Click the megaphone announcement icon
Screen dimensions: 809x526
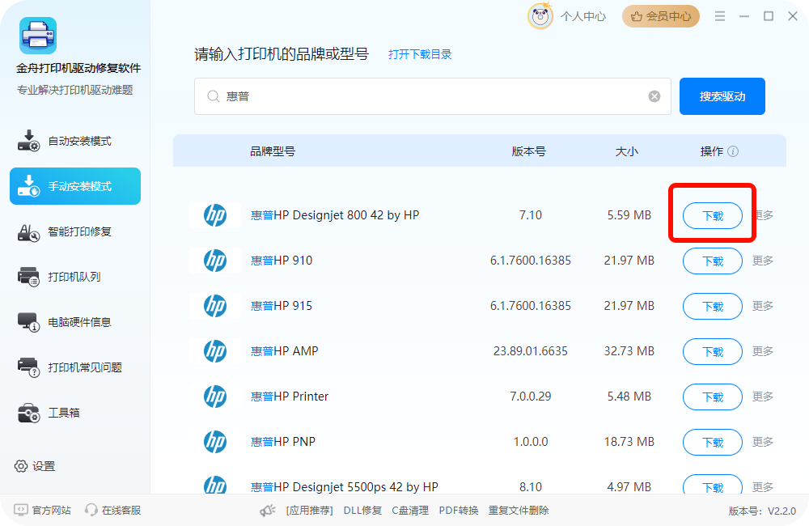(x=267, y=511)
